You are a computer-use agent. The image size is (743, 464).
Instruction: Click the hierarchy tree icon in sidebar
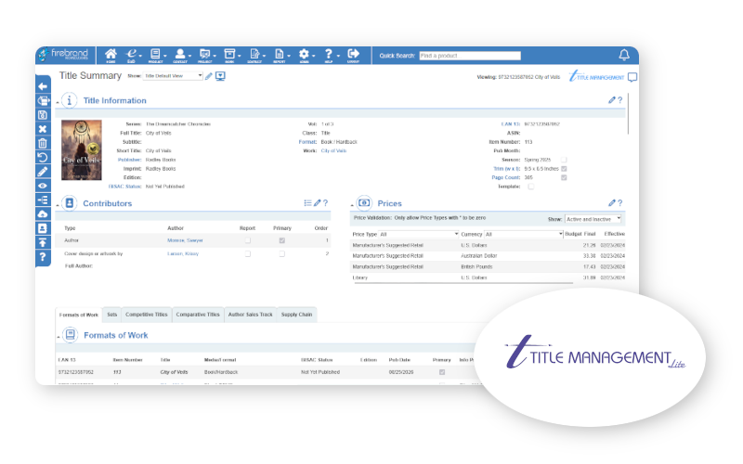[43, 200]
